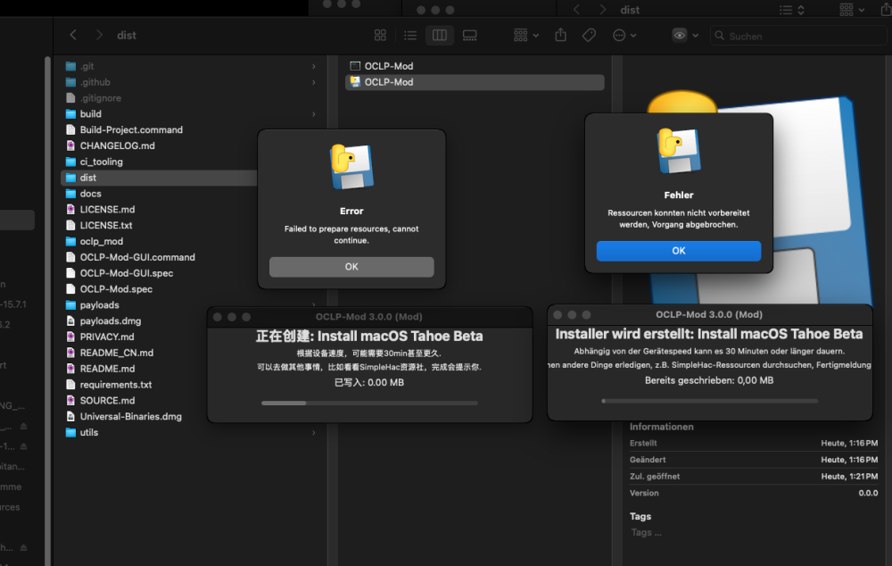The height and width of the screenshot is (566, 892).
Task: Click the Share toolbar icon
Action: click(x=561, y=36)
